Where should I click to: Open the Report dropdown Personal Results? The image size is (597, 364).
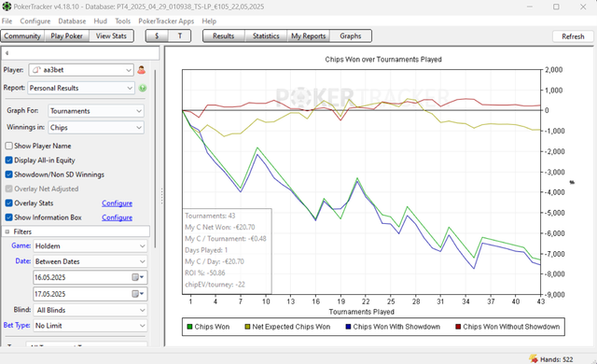tap(81, 88)
